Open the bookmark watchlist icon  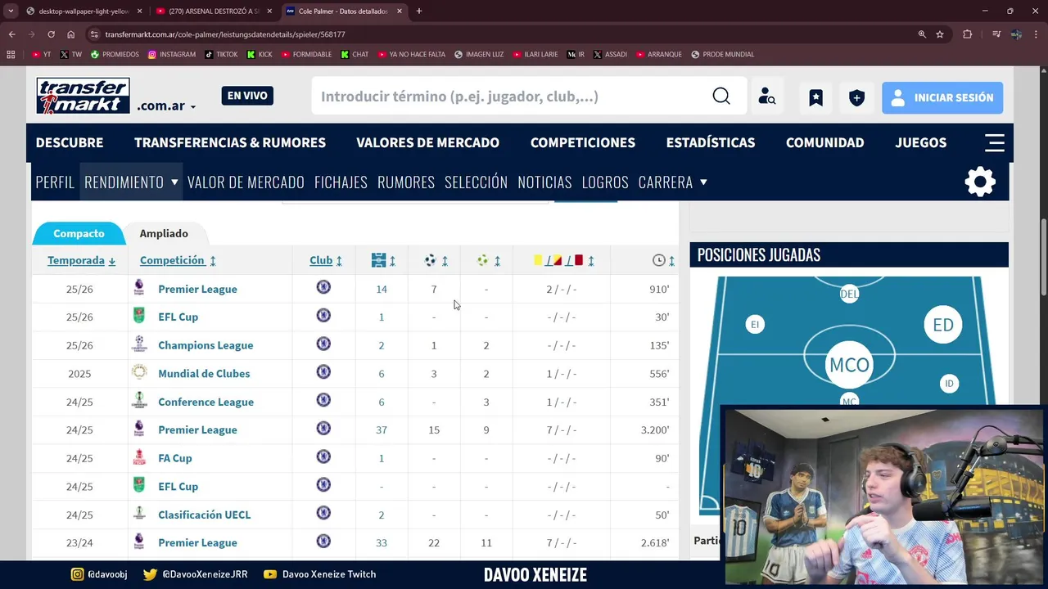[816, 97]
